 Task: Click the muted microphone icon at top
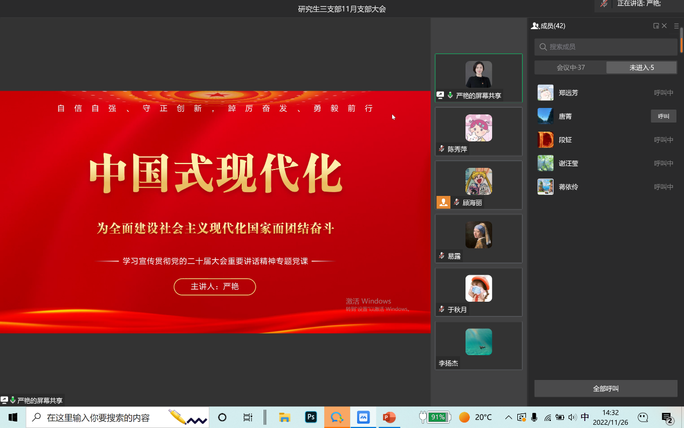[x=604, y=4]
